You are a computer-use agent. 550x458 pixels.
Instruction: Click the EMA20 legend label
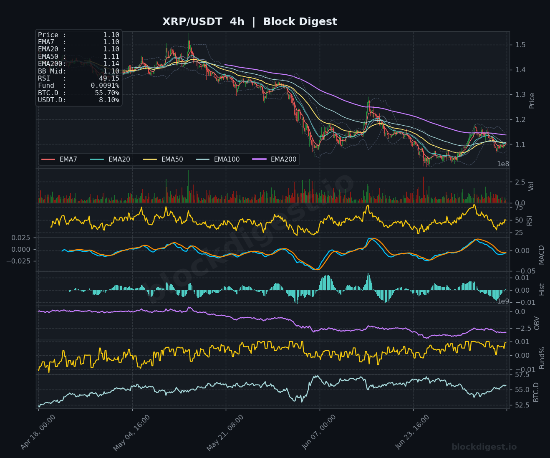[119, 159]
